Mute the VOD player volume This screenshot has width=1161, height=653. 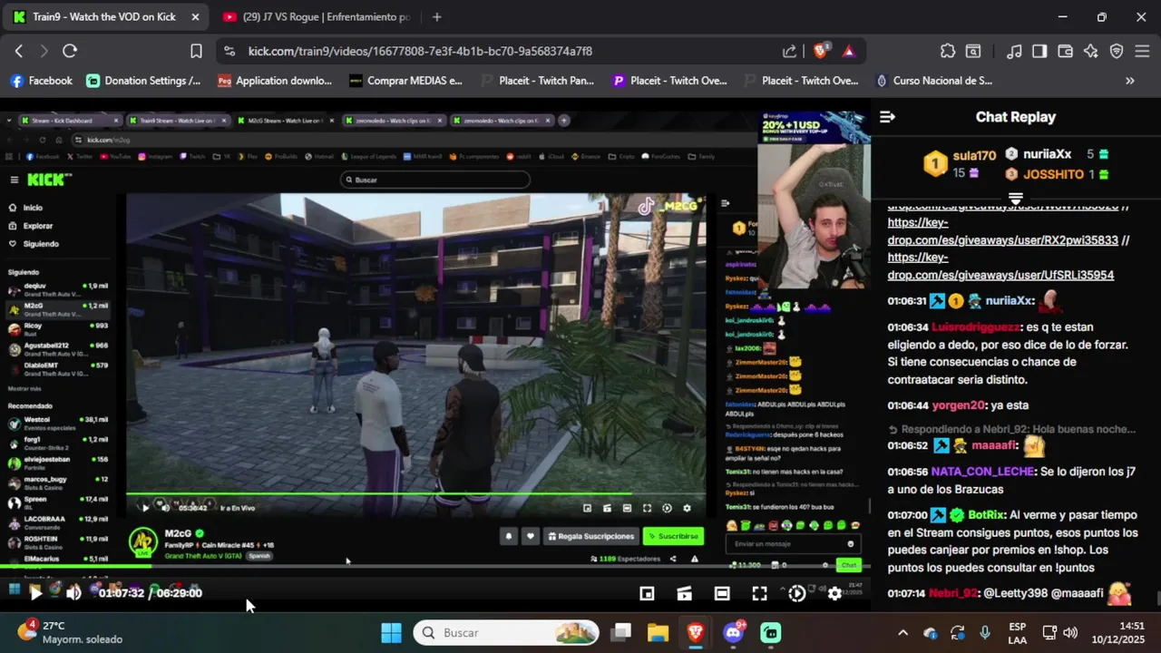(x=73, y=593)
